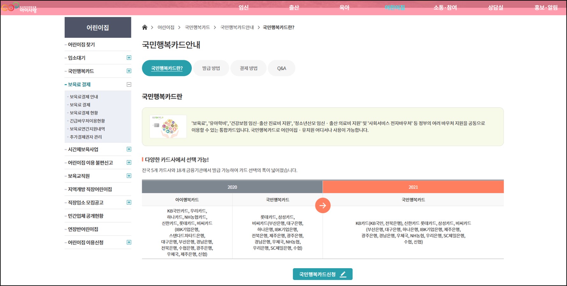Click the 국민행복카드란 section heading
This screenshot has width=567, height=286.
pos(162,97)
